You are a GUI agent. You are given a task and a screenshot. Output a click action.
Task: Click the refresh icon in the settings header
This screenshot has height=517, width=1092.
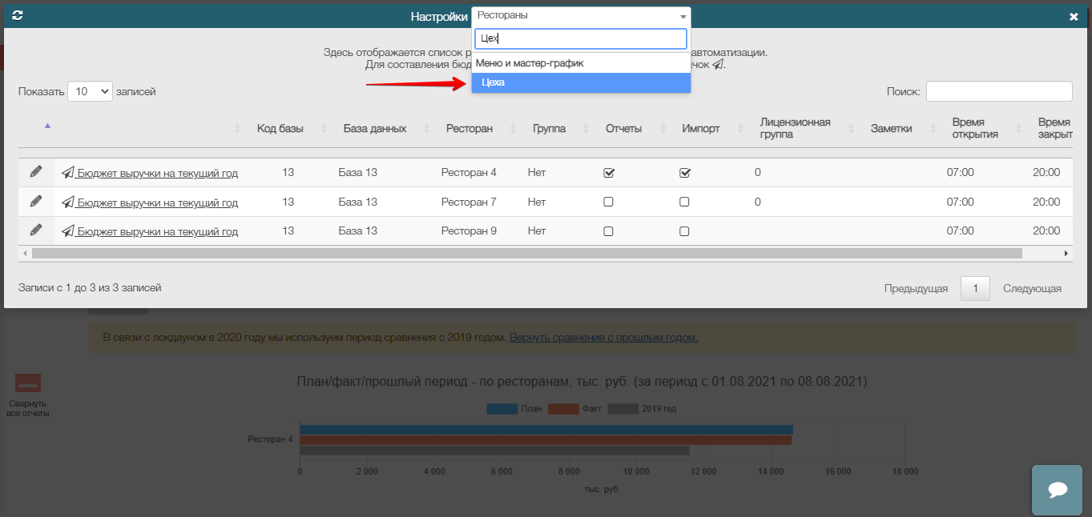17,16
